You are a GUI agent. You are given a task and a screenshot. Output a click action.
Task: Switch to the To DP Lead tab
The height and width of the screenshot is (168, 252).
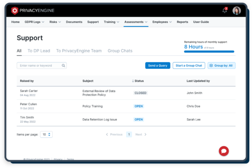[39, 51]
